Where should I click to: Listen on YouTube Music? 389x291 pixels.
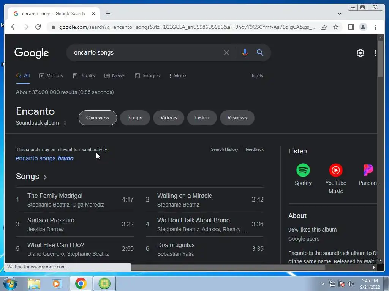click(336, 179)
